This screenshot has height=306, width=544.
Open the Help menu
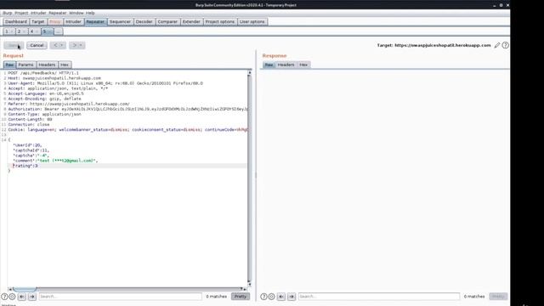[90, 13]
